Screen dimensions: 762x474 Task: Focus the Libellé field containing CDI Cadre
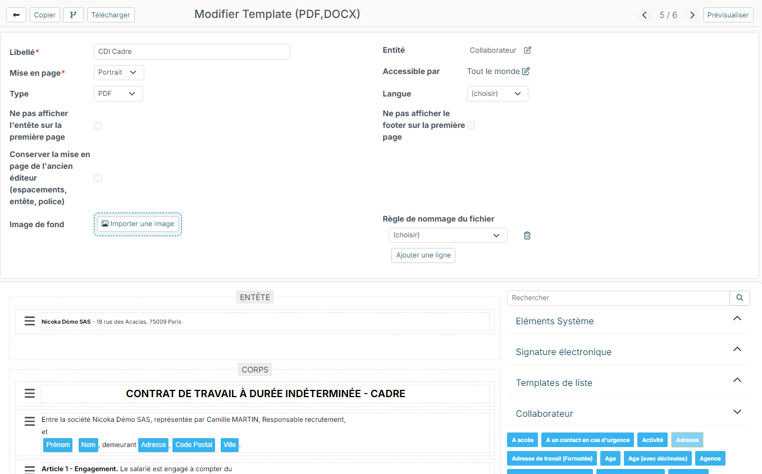pos(192,52)
